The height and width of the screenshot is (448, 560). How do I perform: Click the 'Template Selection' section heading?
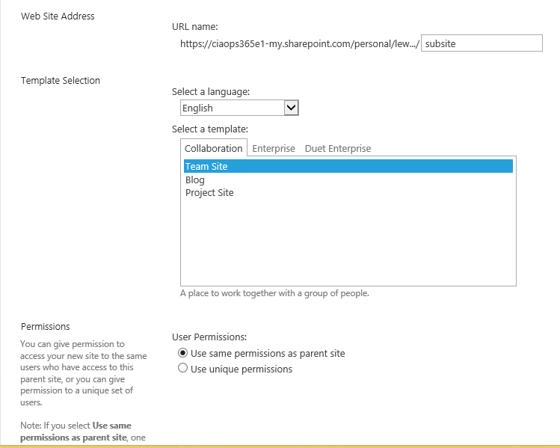61,80
